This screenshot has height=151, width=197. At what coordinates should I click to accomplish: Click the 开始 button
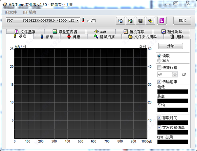click(x=170, y=46)
